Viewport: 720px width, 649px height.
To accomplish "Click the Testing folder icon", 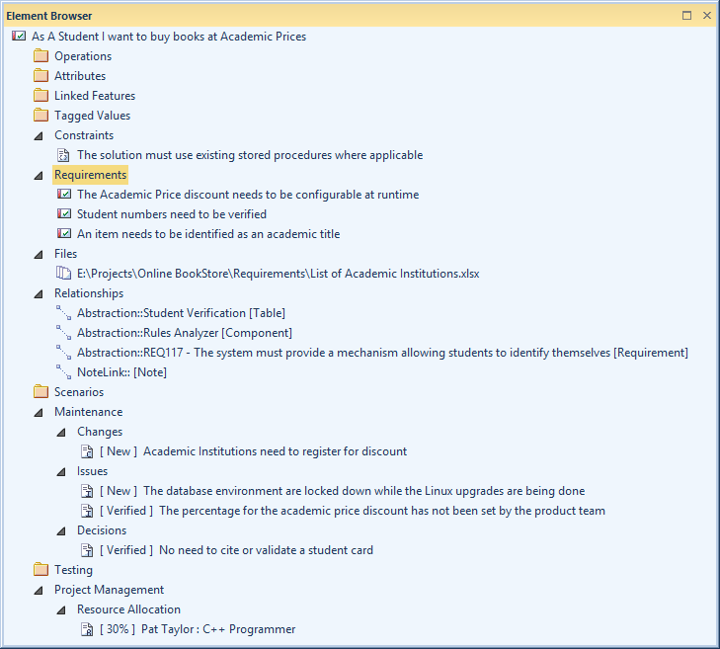I will tap(40, 570).
